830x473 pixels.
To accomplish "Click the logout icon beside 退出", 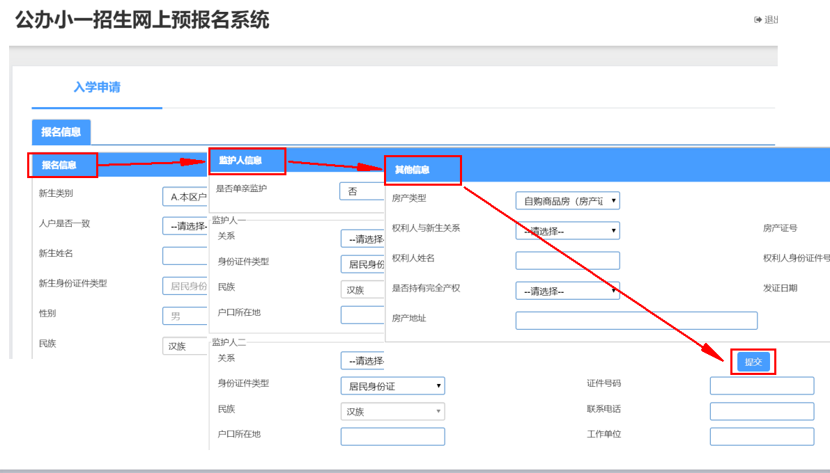I will click(x=758, y=19).
